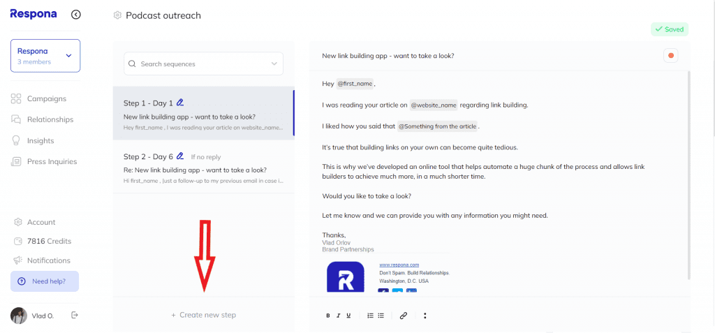Go to Campaigns in the sidebar

coord(39,98)
